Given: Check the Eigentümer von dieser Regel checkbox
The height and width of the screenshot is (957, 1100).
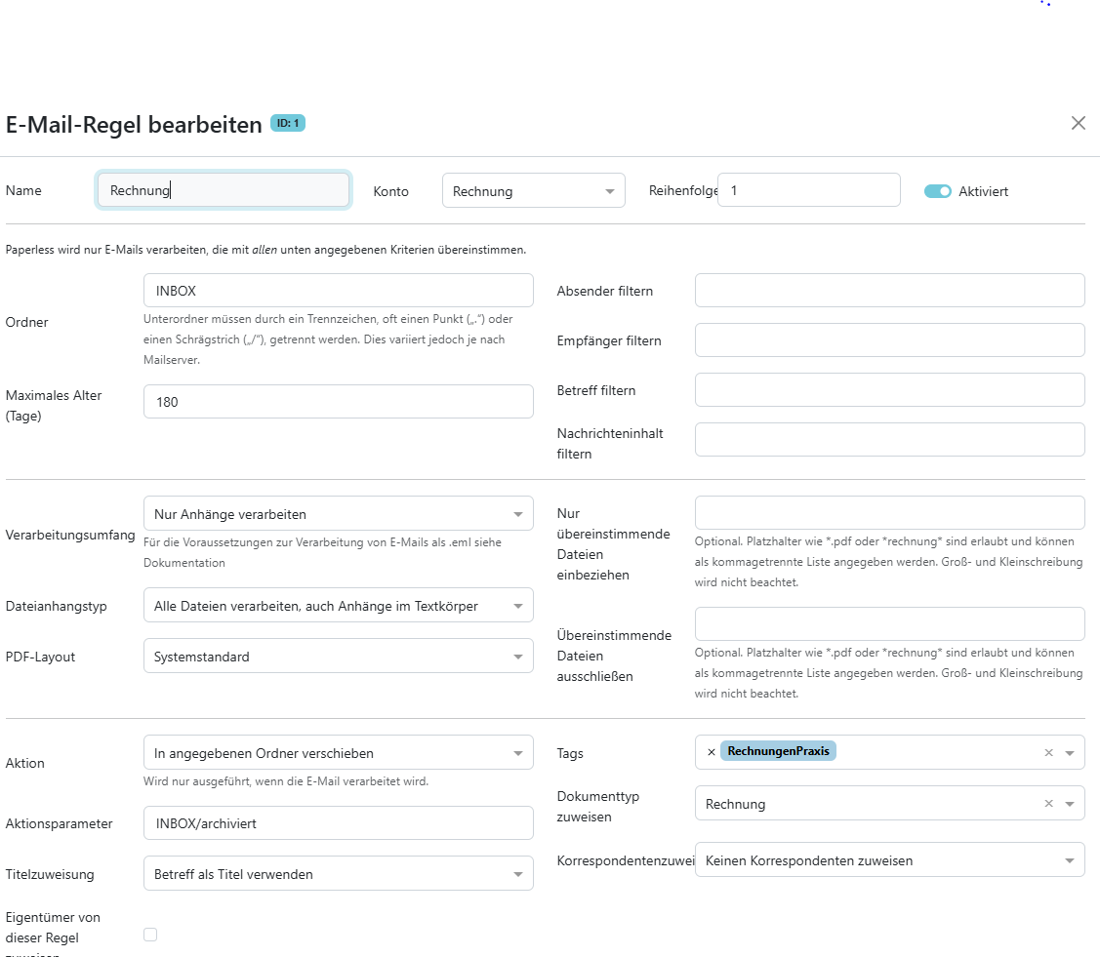Looking at the screenshot, I should [x=150, y=935].
